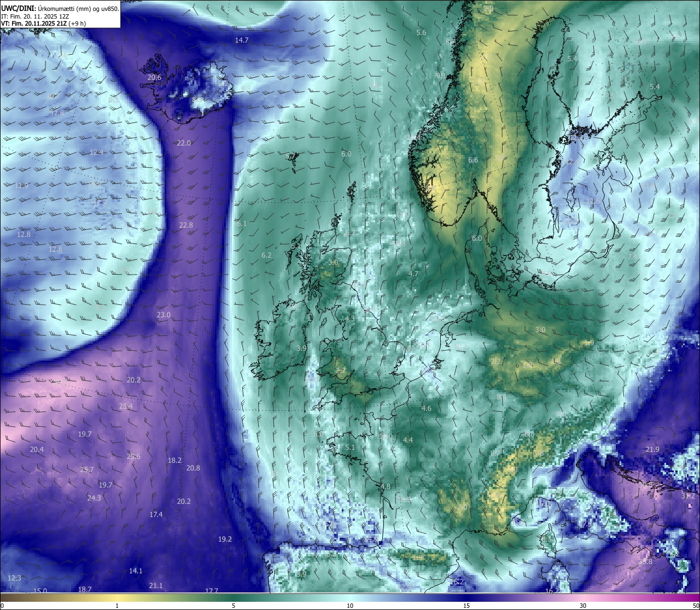Image resolution: width=700 pixels, height=610 pixels.
Task: Click the 6.2 value west of Scotland
Action: pos(266,255)
